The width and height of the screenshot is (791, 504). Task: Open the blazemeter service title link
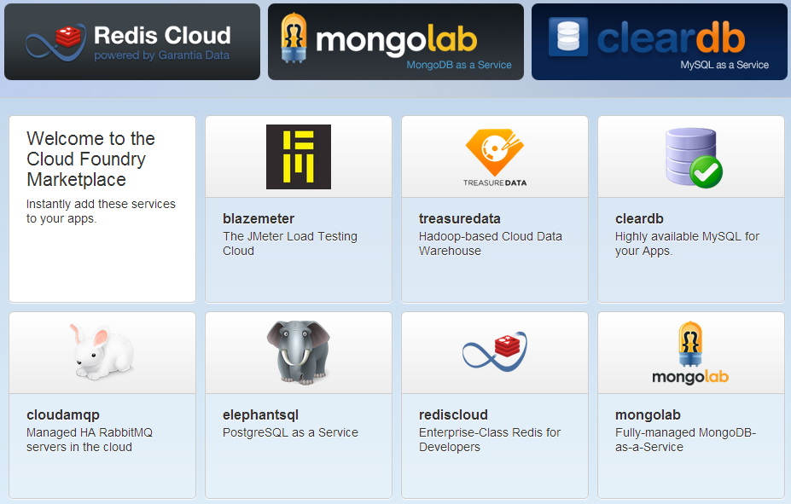259,218
